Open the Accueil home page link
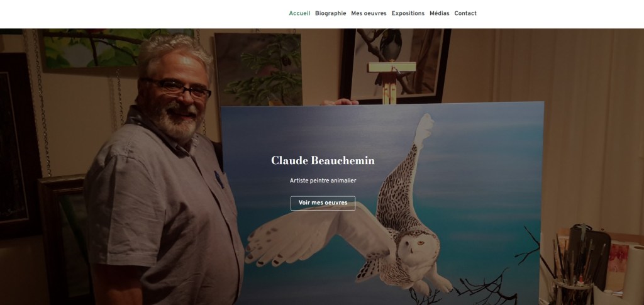 299,14
